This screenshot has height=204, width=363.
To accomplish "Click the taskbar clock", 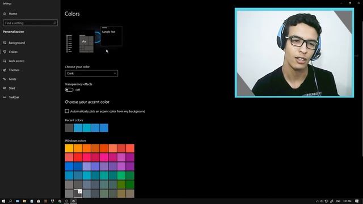I will (347, 201).
